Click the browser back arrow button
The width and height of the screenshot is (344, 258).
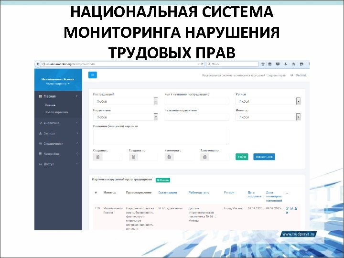[x=38, y=64]
